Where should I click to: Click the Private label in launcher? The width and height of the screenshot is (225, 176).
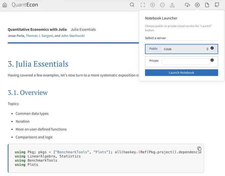[154, 61]
